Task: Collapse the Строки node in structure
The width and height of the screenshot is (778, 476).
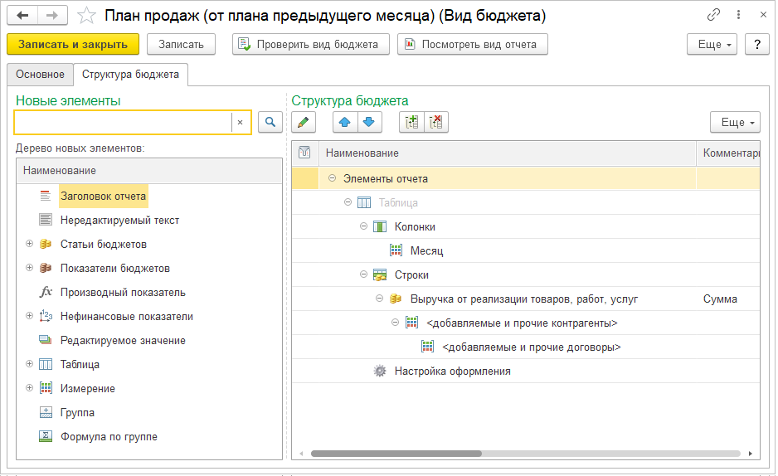Action: (363, 274)
